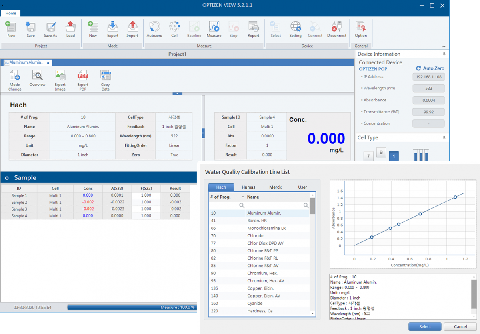Image resolution: width=480 pixels, height=334 pixels.
Task: Select cell type button 1
Action: click(x=394, y=156)
